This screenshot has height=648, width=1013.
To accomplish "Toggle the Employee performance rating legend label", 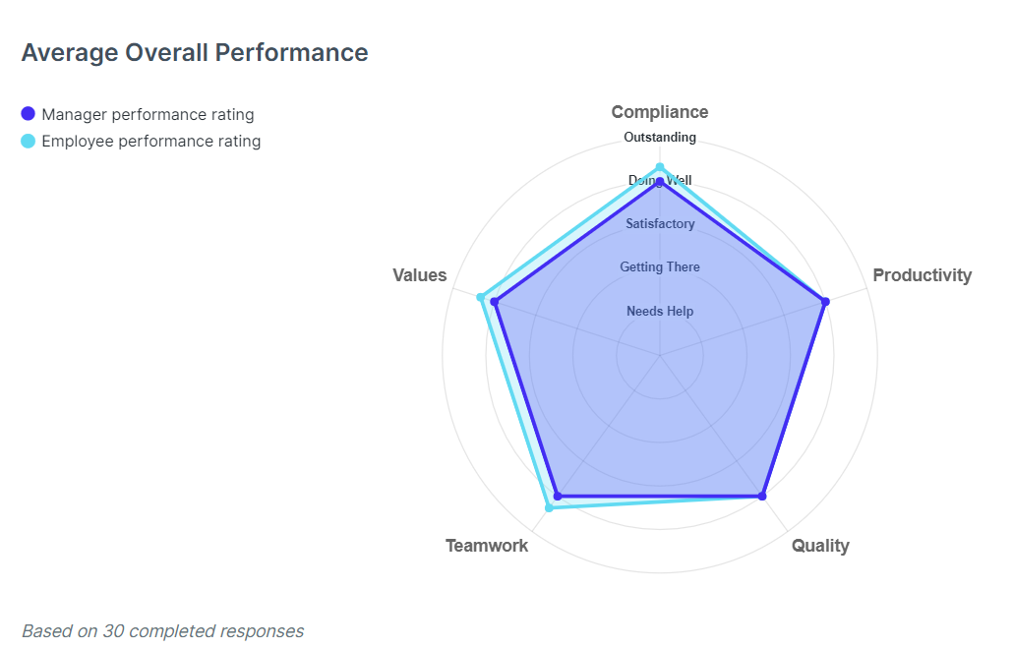I will click(x=150, y=141).
